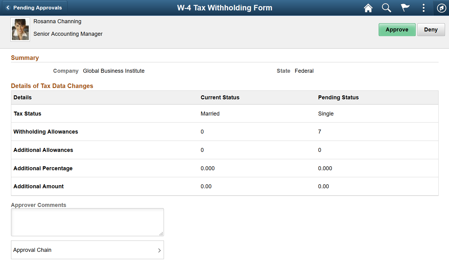Expand the Approval Chain row
Viewport: 449px width, 261px height.
click(x=87, y=250)
